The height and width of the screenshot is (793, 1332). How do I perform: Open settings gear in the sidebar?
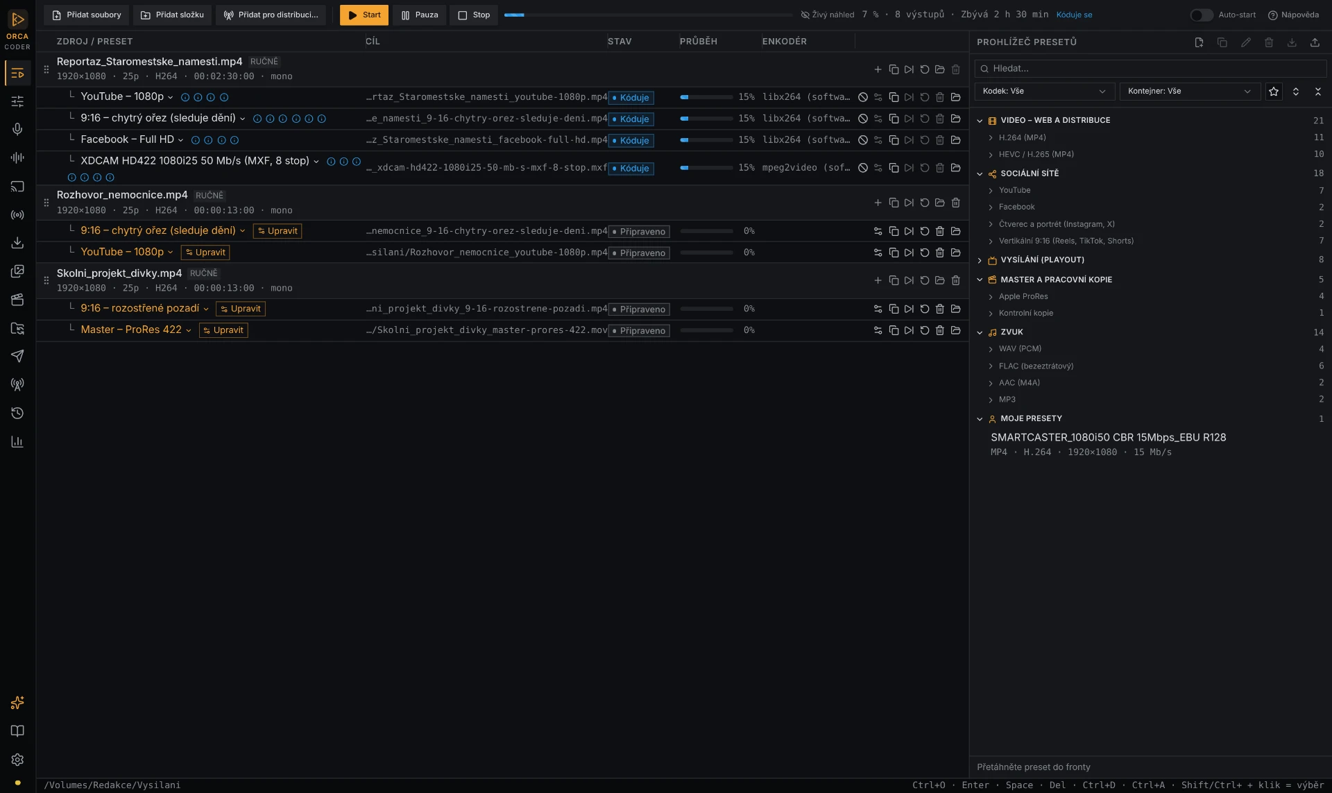point(17,760)
